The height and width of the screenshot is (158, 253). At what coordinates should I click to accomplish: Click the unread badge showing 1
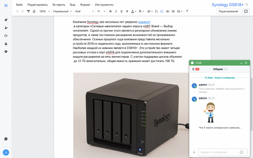click(197, 69)
